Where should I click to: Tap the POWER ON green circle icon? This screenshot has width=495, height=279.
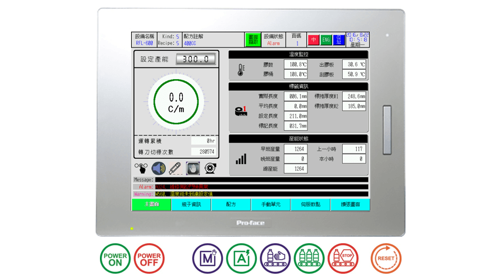coord(115,258)
